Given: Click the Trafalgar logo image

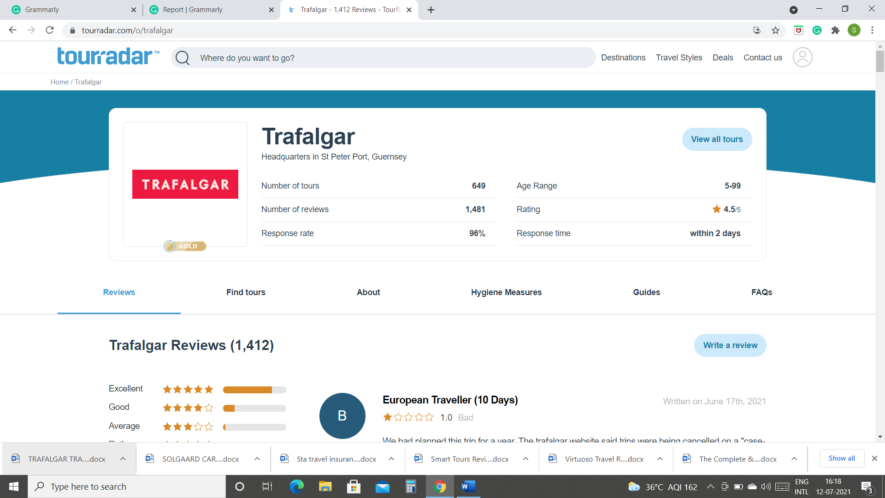Looking at the screenshot, I should coord(185,184).
